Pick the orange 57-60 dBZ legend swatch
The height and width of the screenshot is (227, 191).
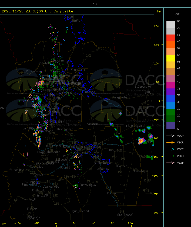[x=170, y=45]
